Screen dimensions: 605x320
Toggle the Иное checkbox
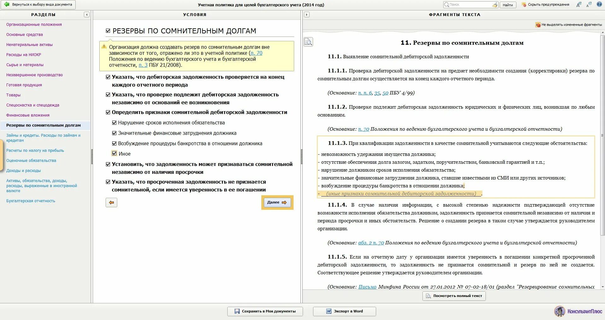tap(114, 154)
